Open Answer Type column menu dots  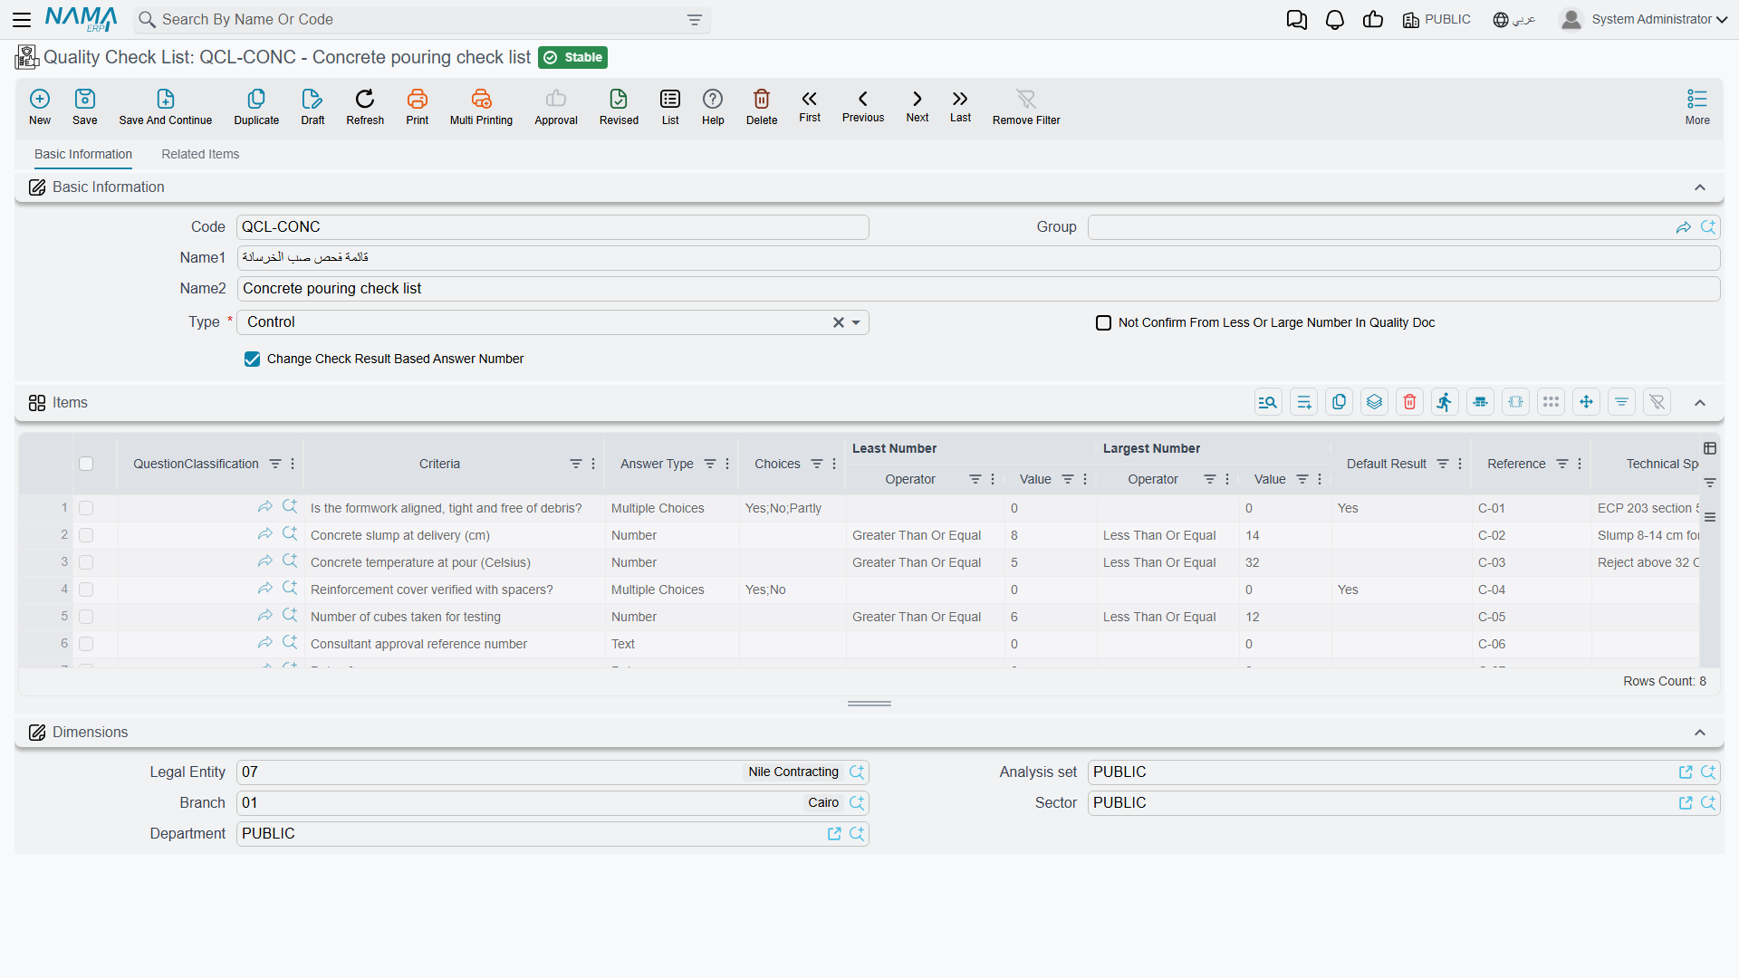point(727,465)
